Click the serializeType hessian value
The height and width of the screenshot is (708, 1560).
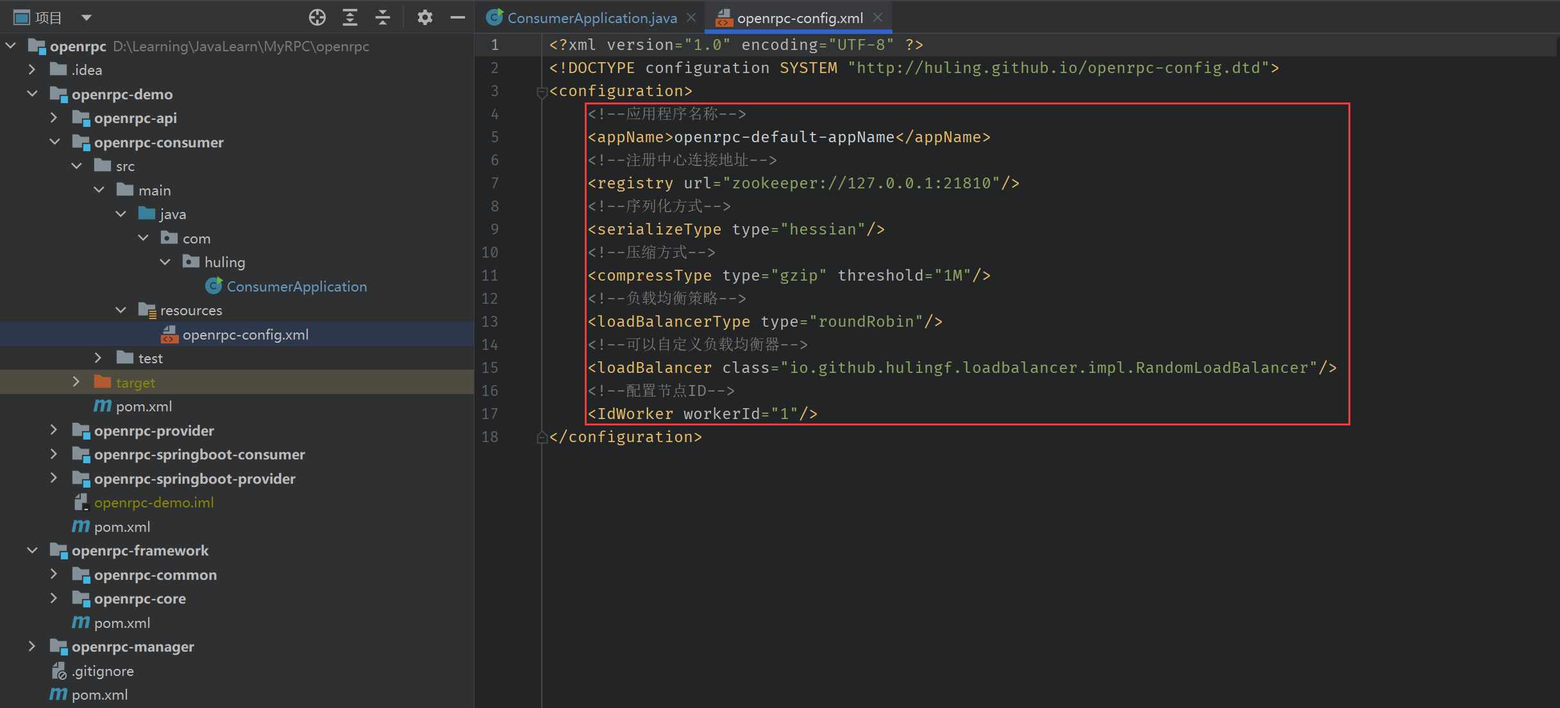(823, 229)
